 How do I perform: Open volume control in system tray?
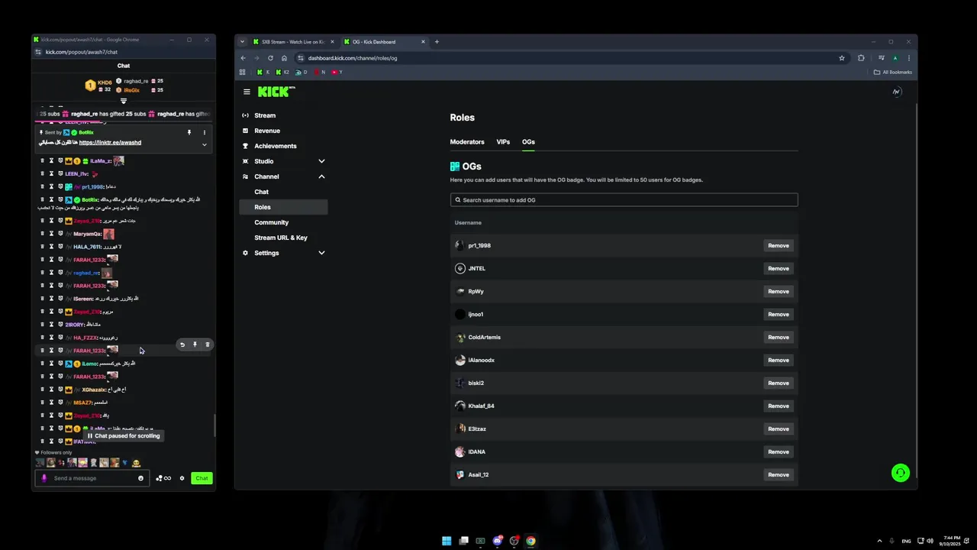click(x=930, y=541)
